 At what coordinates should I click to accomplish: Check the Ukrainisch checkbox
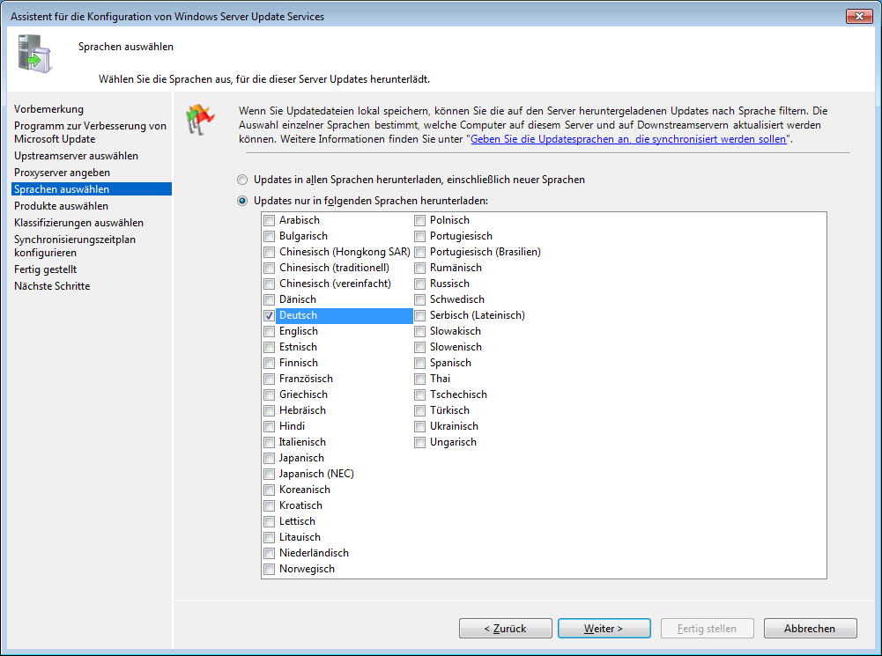pos(419,427)
